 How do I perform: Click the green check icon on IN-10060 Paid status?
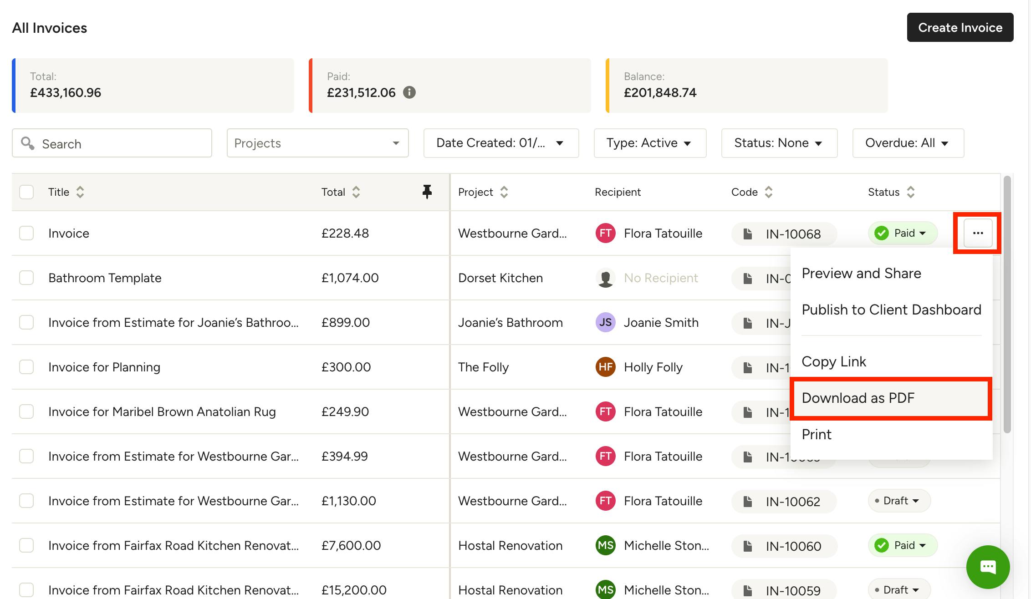[x=882, y=545]
